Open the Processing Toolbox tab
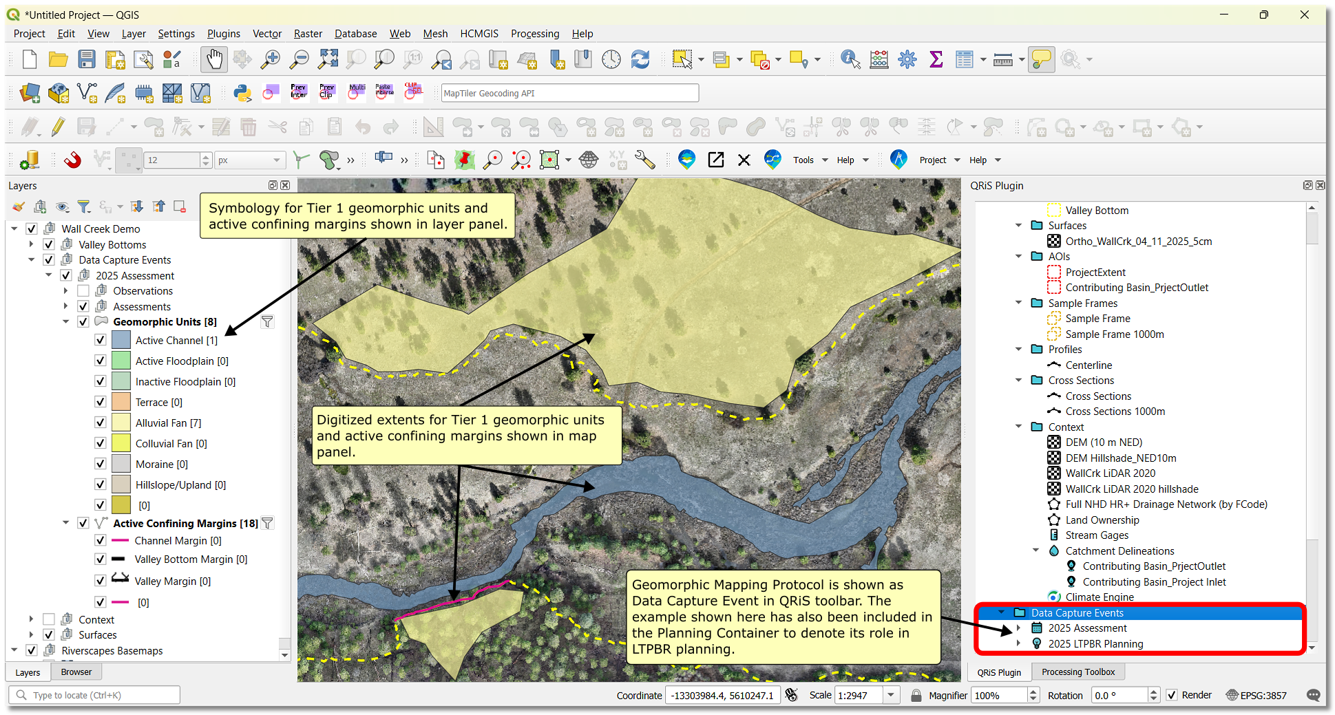 (1078, 672)
